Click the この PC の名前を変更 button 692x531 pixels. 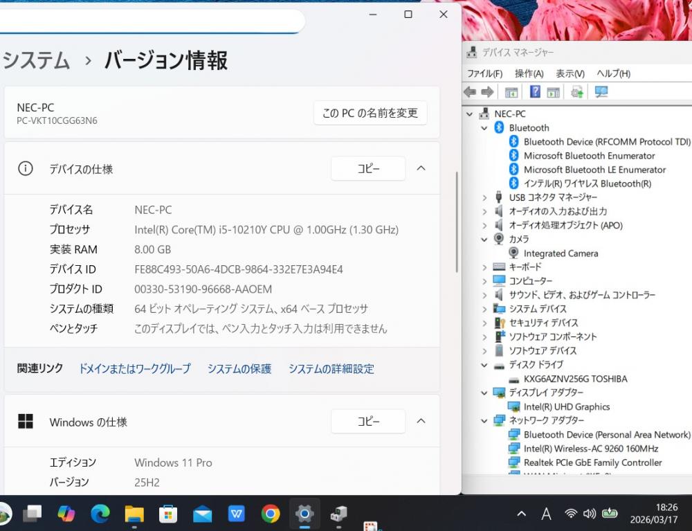point(370,113)
